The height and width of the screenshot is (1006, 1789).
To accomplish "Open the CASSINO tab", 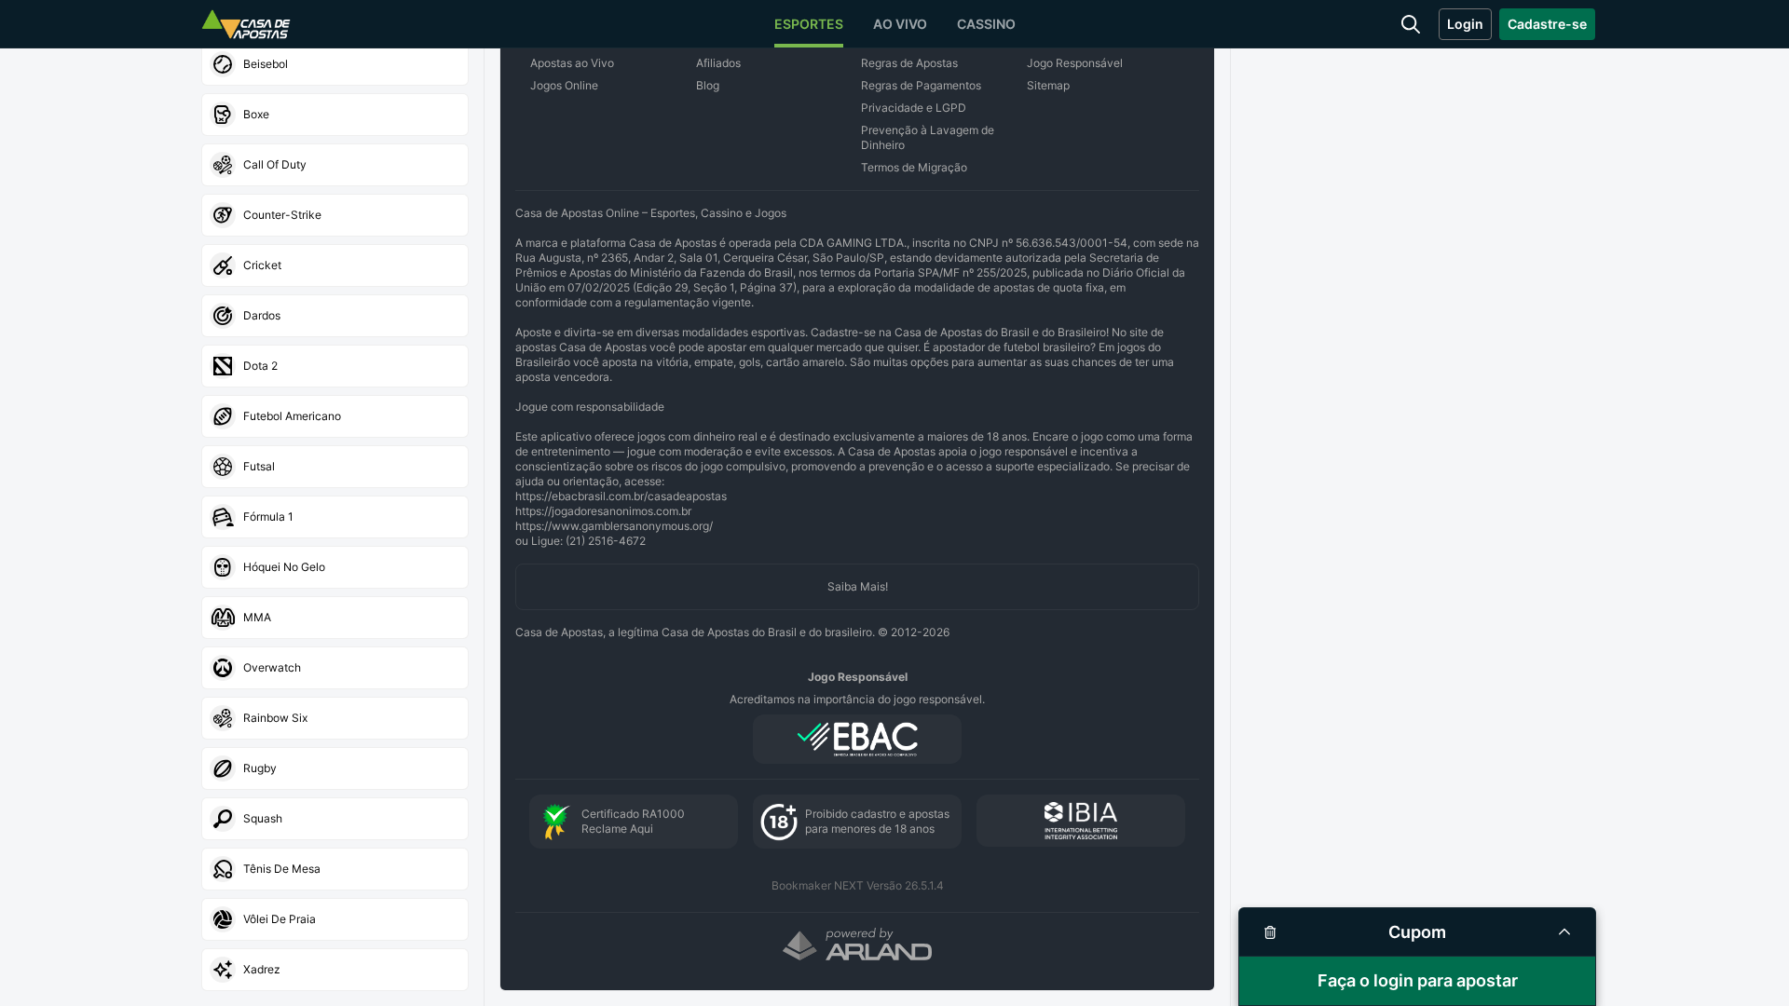I will pyautogui.click(x=986, y=24).
